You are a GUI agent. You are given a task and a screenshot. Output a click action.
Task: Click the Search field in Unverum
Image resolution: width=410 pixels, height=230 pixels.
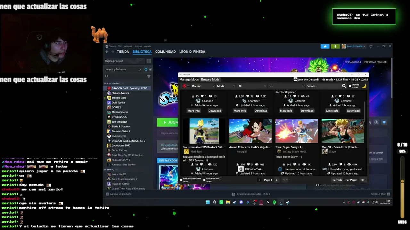(x=324, y=86)
